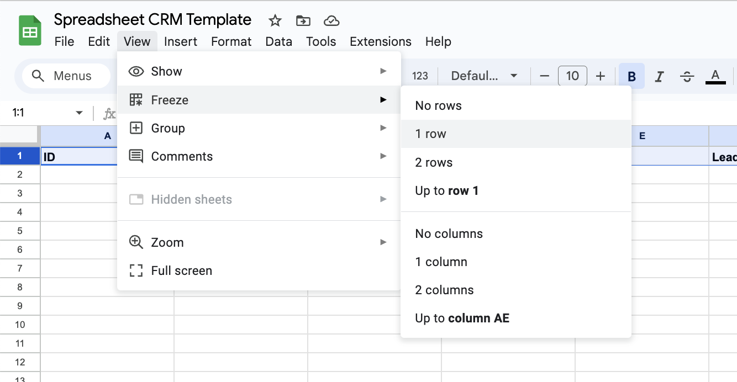Toggle bold formatting in toolbar
Screen dimensions: 737x382
click(631, 76)
